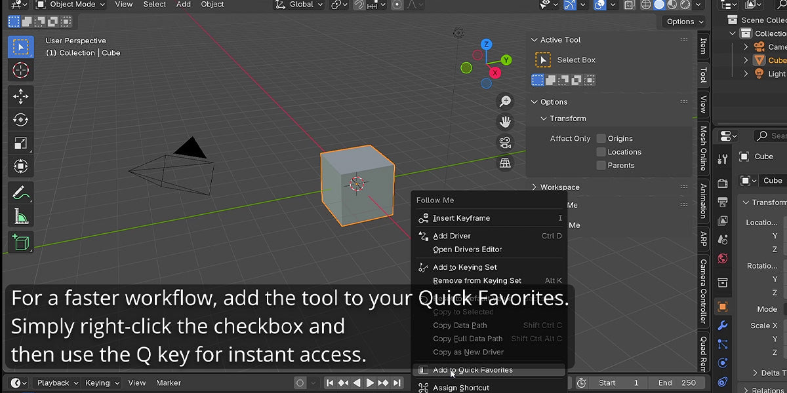Click the blue Z axis on navigation gizmo

[486, 45]
